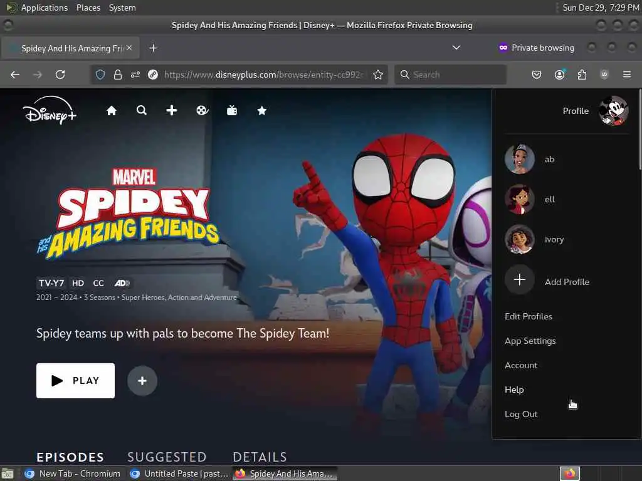Click the Disney+ logo
The height and width of the screenshot is (481, 642).
(x=50, y=110)
